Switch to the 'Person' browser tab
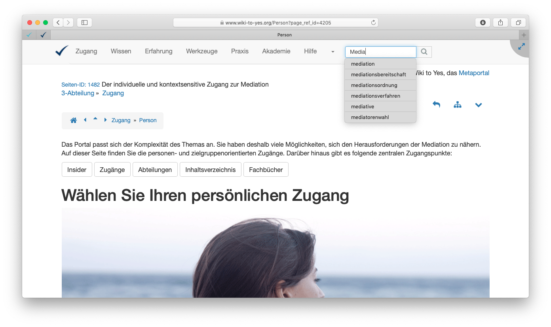The height and width of the screenshot is (327, 551). (x=284, y=35)
